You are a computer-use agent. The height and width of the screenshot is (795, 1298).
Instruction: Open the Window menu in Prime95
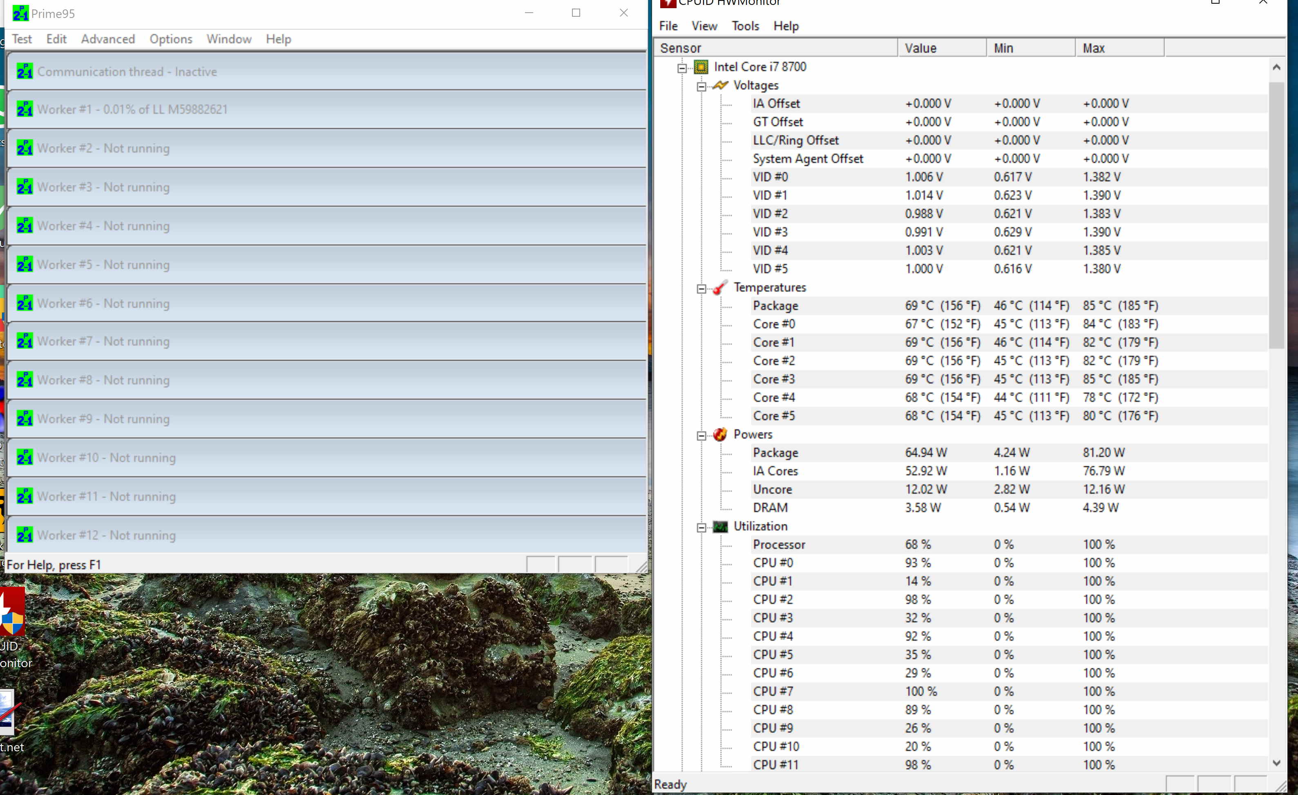(229, 39)
